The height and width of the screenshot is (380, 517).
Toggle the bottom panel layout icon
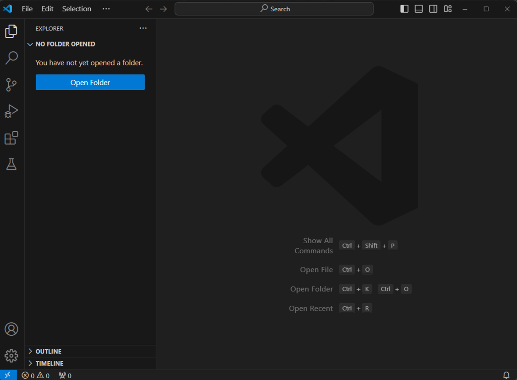point(419,9)
